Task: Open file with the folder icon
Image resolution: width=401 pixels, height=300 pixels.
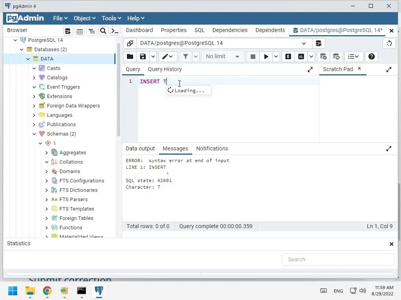Action: point(130,56)
